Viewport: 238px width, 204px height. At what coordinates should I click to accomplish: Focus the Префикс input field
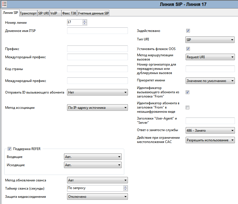coord(97,49)
